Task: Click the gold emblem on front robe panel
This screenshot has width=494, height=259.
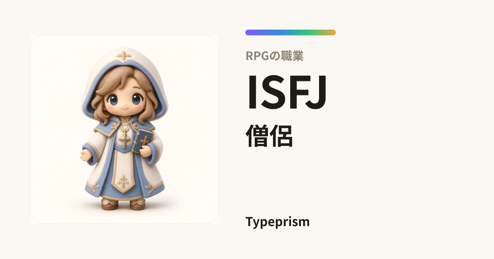Action: pyautogui.click(x=123, y=181)
